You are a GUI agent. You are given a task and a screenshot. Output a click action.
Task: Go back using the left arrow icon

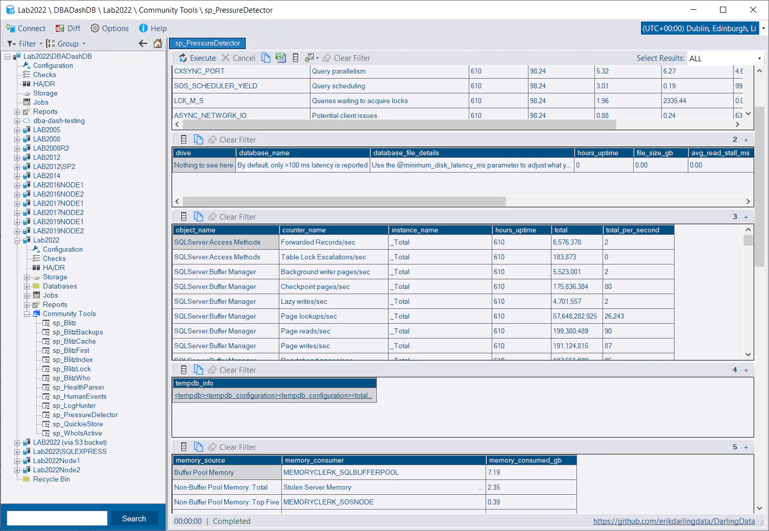[143, 43]
